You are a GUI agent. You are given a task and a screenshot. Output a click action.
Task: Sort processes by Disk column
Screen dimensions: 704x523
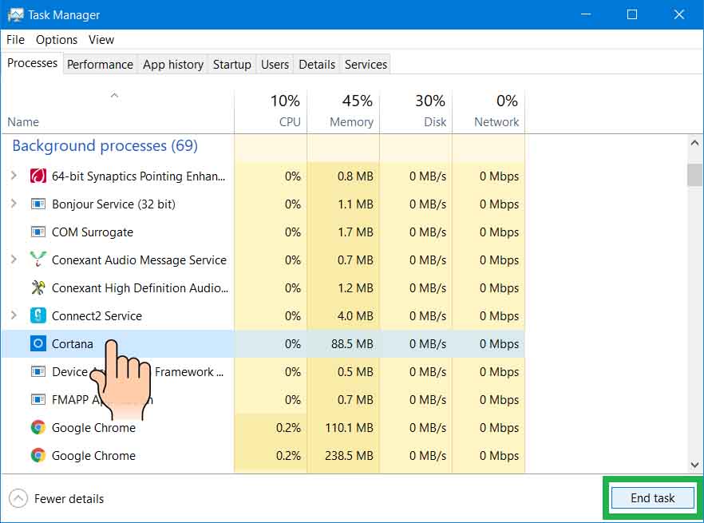[416, 112]
